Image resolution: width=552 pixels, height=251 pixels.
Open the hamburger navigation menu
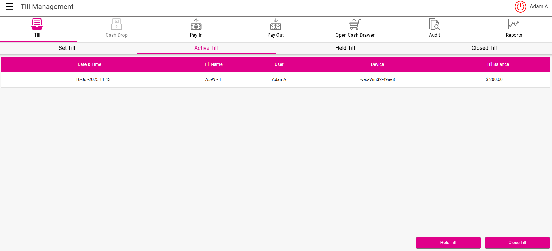coord(9,7)
